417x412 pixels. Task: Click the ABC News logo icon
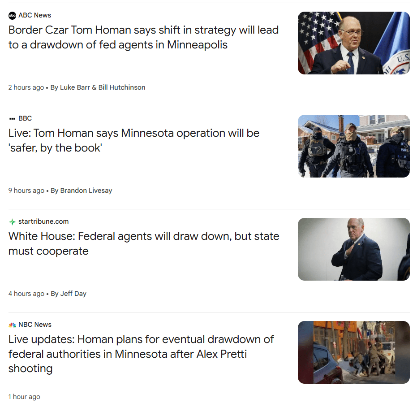click(12, 15)
